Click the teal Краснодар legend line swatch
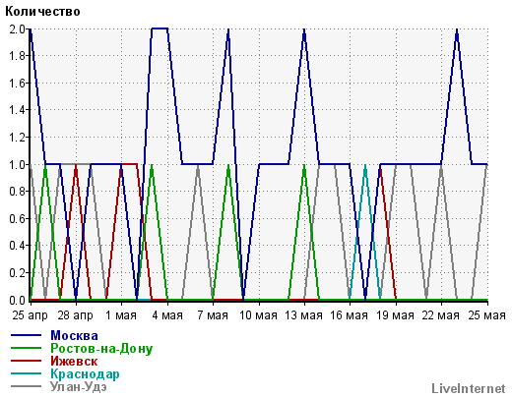Image resolution: width=512 pixels, height=398 pixels. pyautogui.click(x=27, y=373)
